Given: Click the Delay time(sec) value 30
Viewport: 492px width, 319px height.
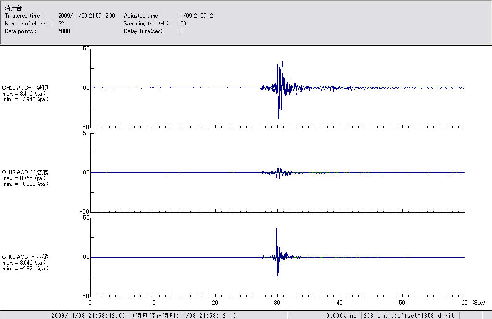Looking at the screenshot, I should 180,31.
